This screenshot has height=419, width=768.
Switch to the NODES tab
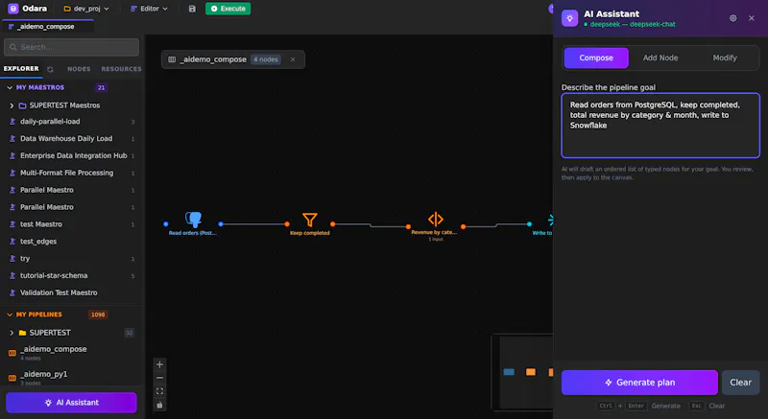(x=79, y=69)
